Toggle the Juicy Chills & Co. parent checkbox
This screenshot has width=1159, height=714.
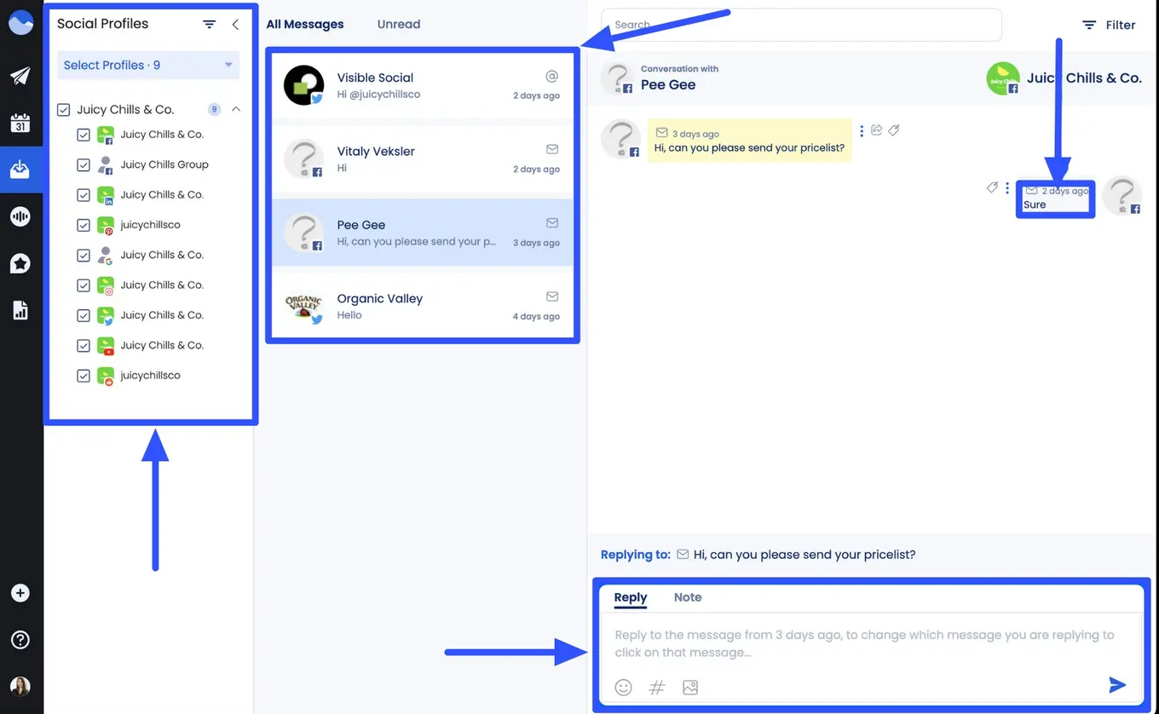click(62, 109)
